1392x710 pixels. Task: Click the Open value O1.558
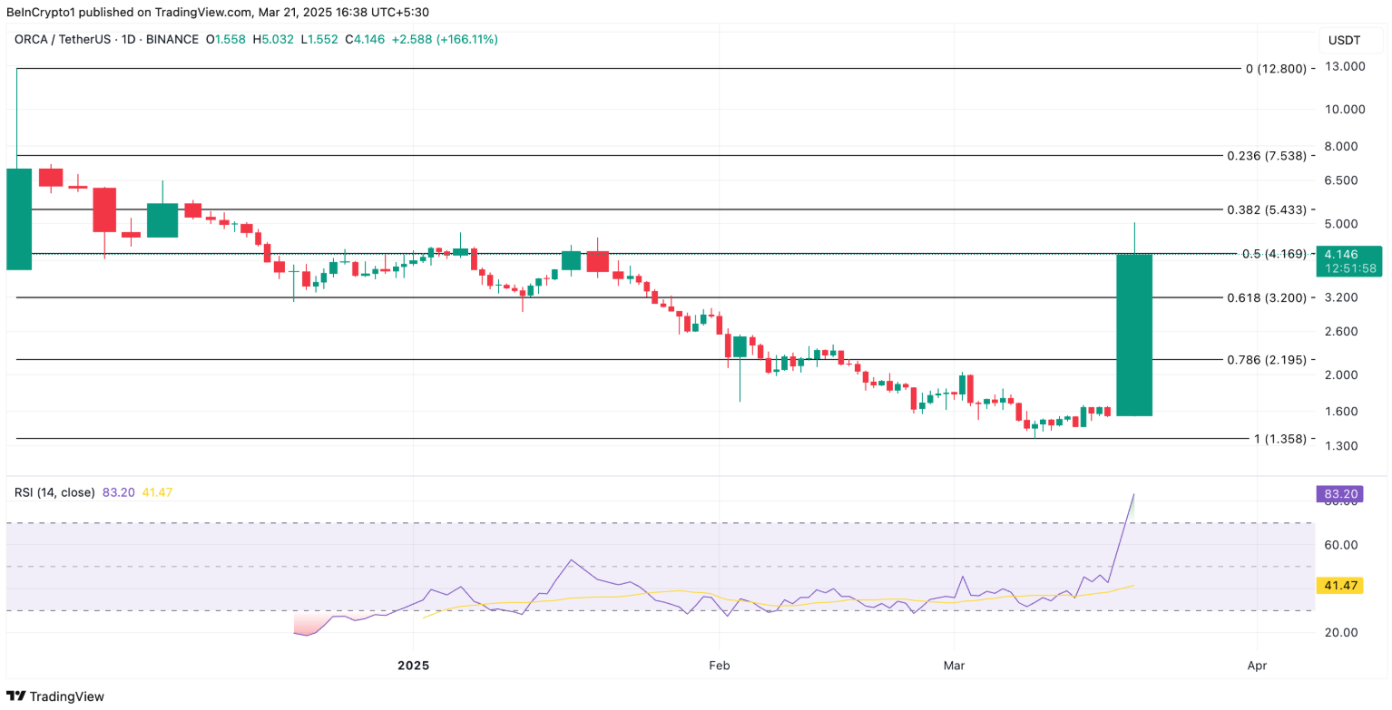point(225,40)
